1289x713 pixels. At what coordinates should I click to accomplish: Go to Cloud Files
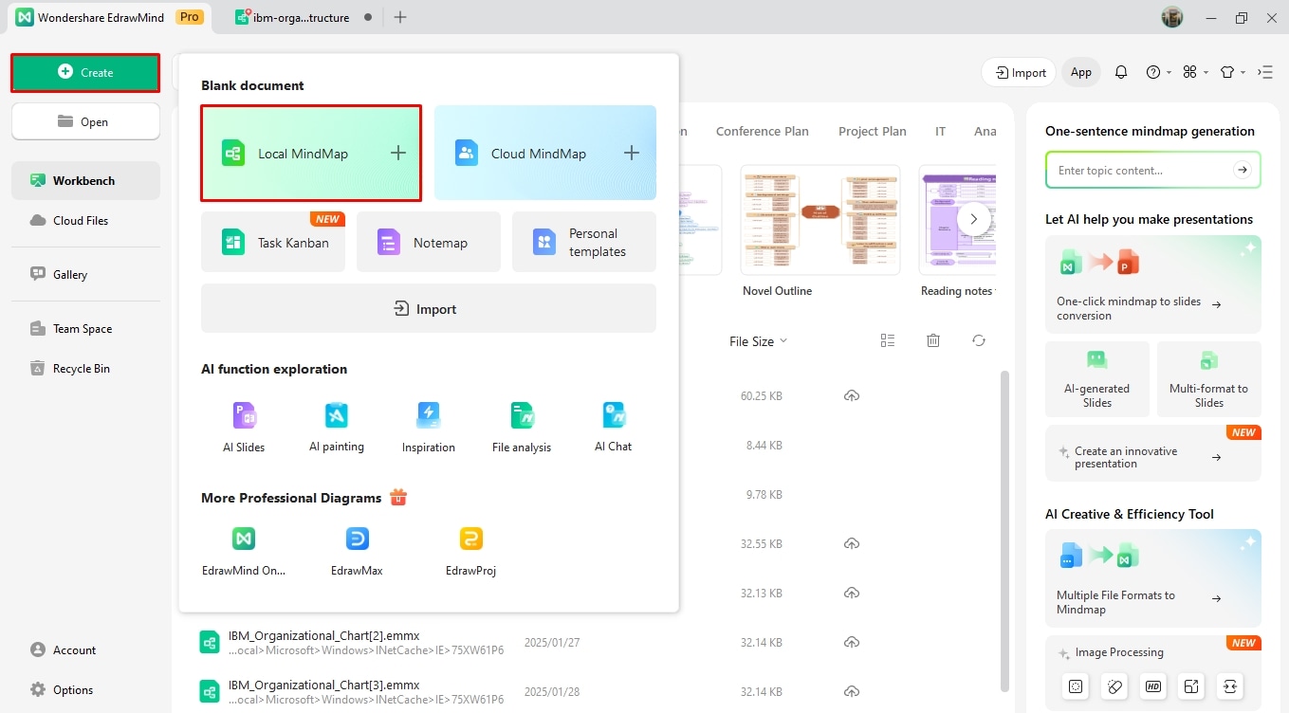pos(85,220)
